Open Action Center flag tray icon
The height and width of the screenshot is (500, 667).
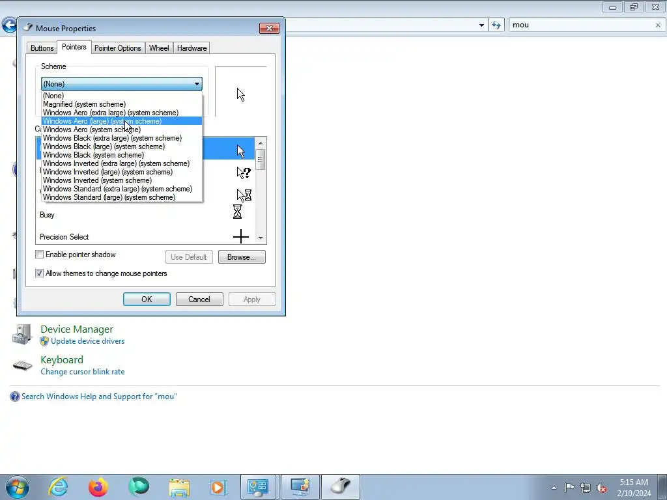pyautogui.click(x=569, y=487)
